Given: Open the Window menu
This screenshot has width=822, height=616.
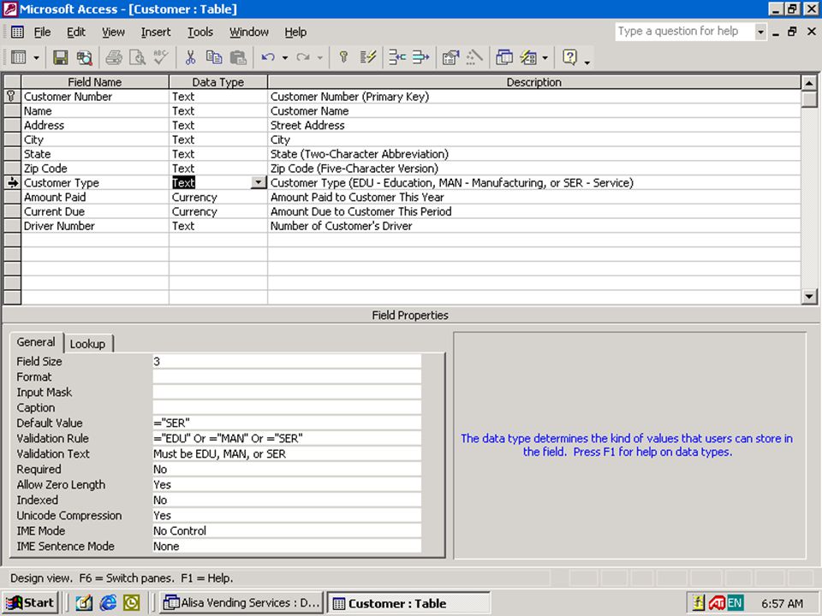Looking at the screenshot, I should click(x=249, y=32).
